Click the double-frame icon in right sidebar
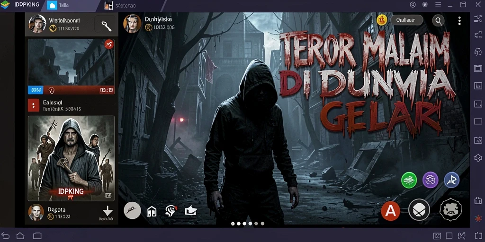 [478, 68]
